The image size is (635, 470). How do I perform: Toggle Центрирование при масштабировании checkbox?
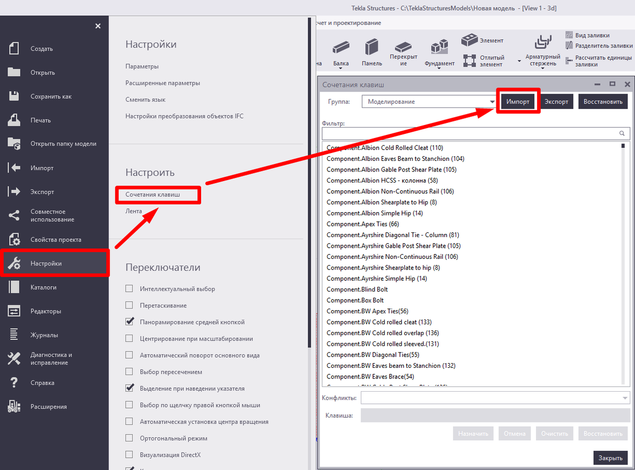129,339
